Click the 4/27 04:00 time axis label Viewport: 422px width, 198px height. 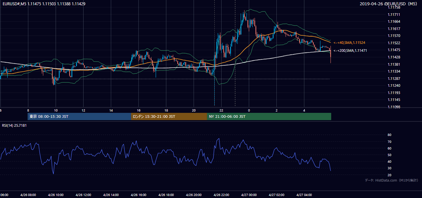coord(304,195)
